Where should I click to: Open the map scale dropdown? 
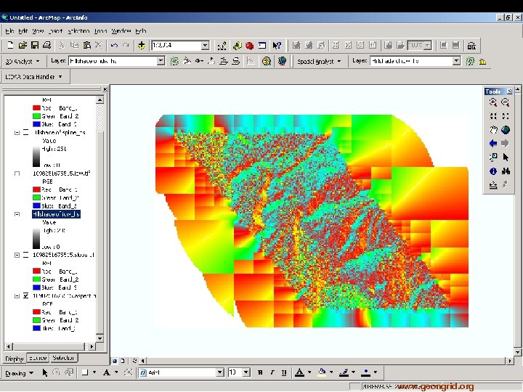[x=205, y=45]
